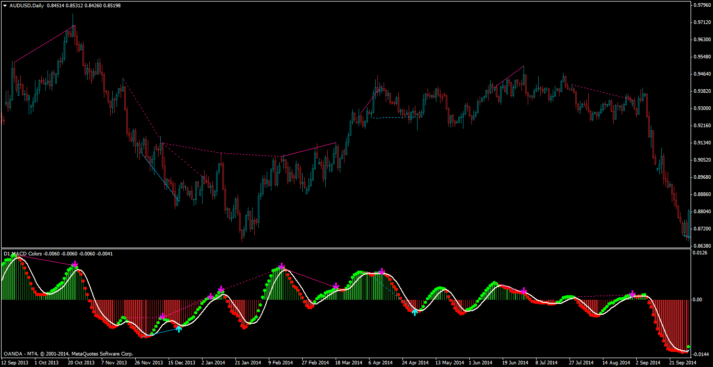Viewport: 713px width, 367px height.
Task: Click the 0.96300 price scale label
Action: pyautogui.click(x=702, y=40)
